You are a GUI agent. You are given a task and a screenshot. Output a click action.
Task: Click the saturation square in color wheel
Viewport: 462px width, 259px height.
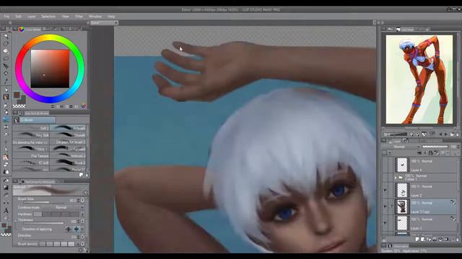(50, 69)
